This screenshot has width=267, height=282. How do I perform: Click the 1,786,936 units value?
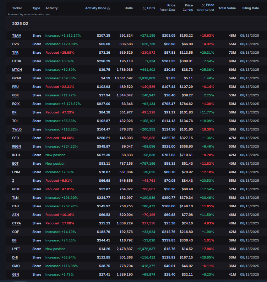click(125, 70)
